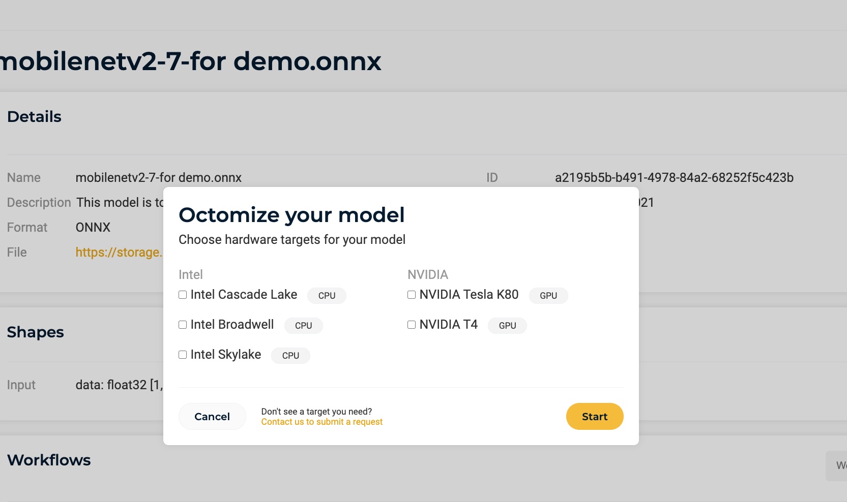847x502 pixels.
Task: Click the model ID value a2195b5b
Action: coord(674,178)
